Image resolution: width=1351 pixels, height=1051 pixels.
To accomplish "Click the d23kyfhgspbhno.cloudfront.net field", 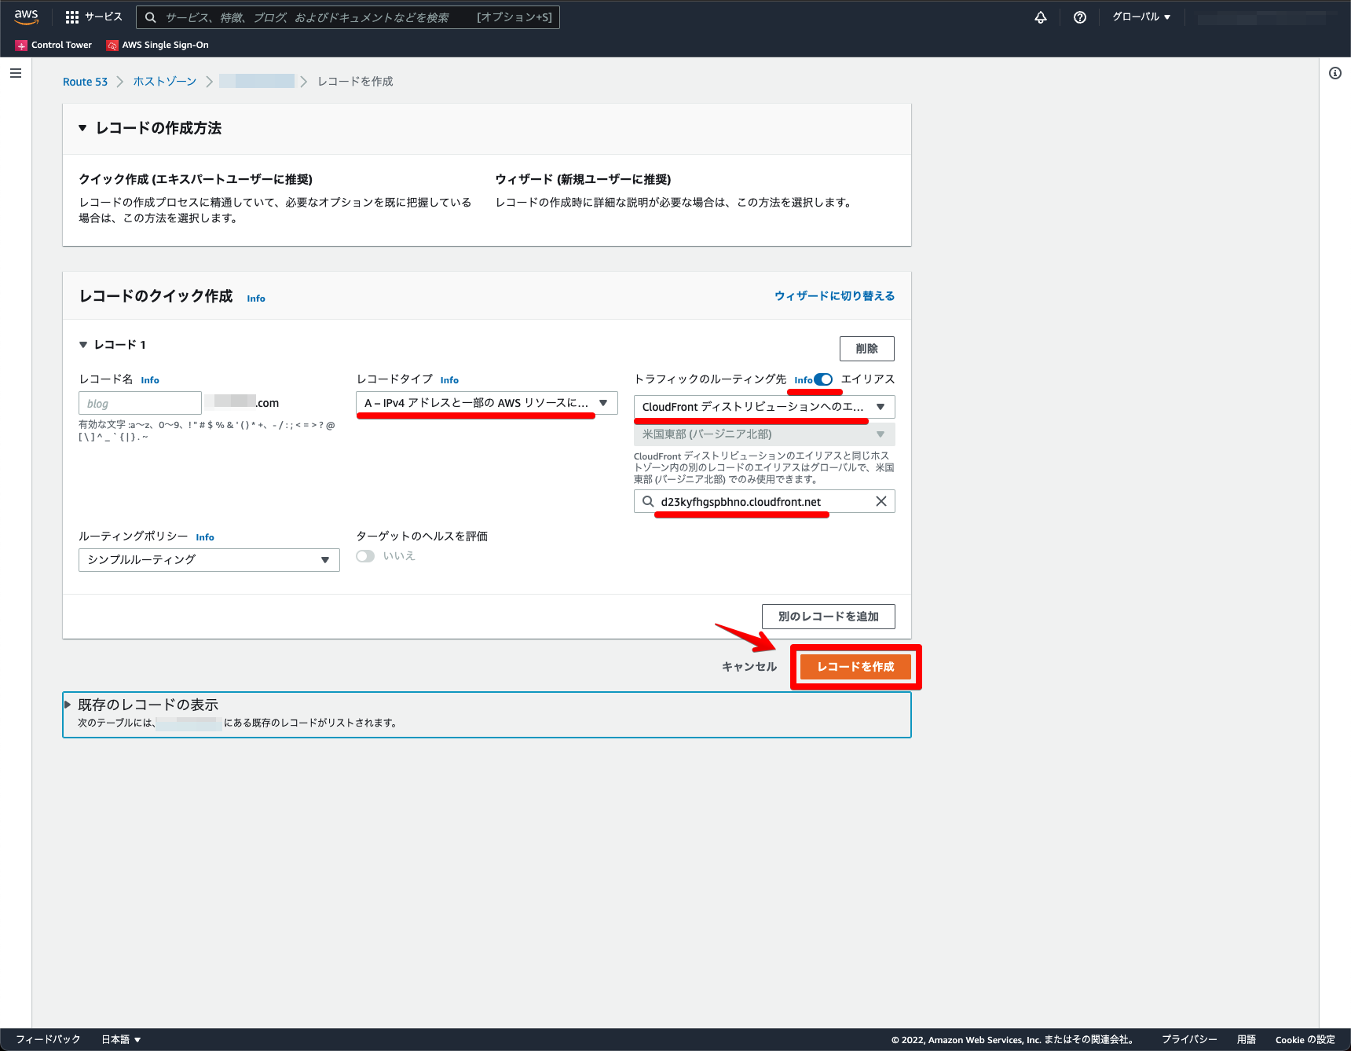I will [764, 501].
